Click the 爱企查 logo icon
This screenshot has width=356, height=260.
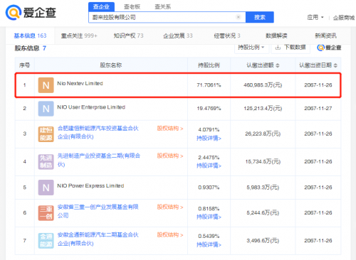click(14, 12)
